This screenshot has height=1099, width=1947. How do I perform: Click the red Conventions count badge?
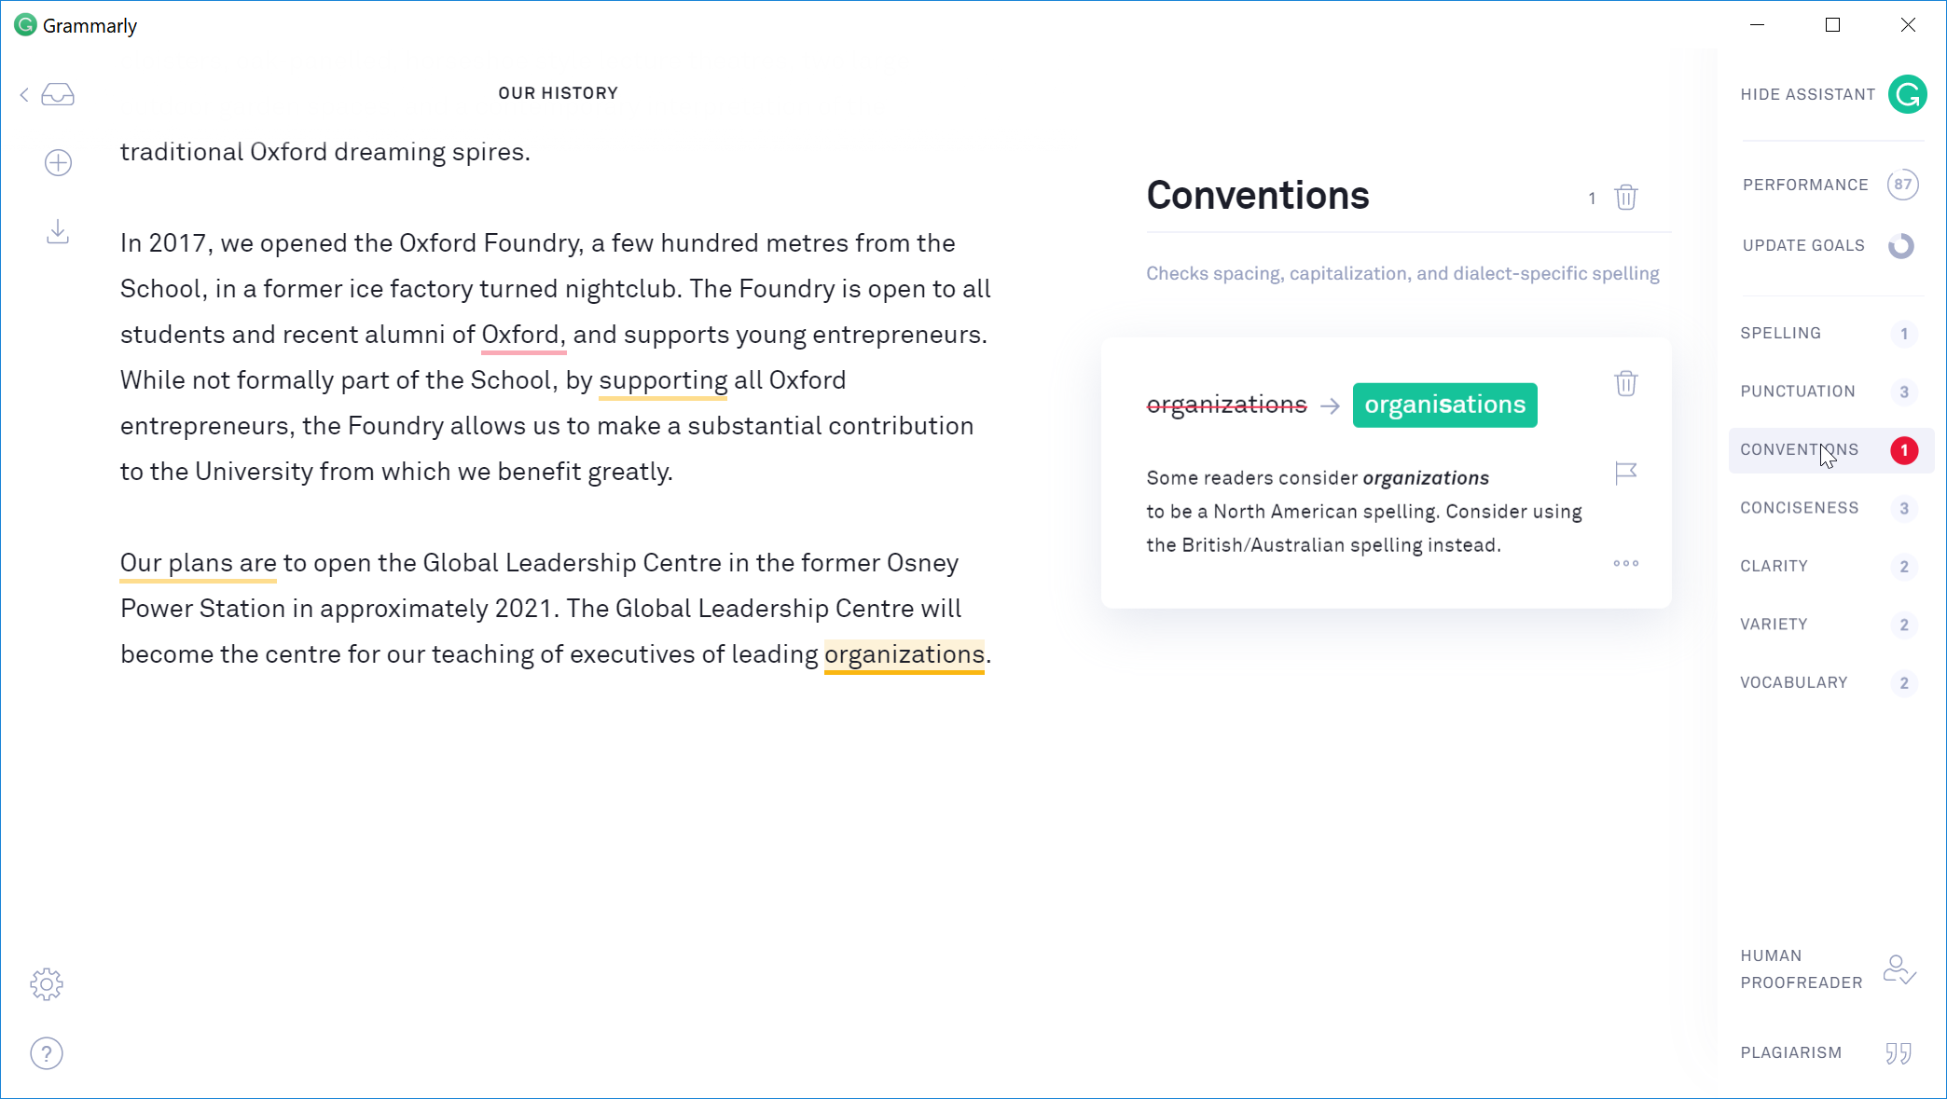tap(1904, 450)
